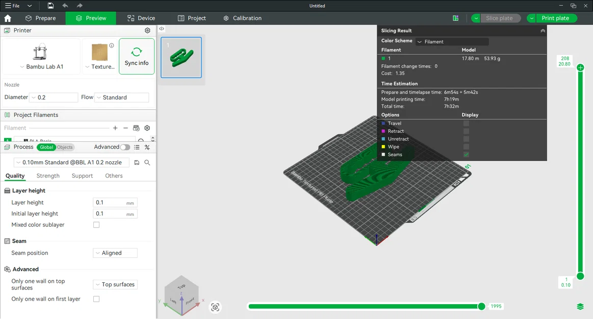The height and width of the screenshot is (319, 593).
Task: Click the compare presets icon
Action: [x=147, y=147]
